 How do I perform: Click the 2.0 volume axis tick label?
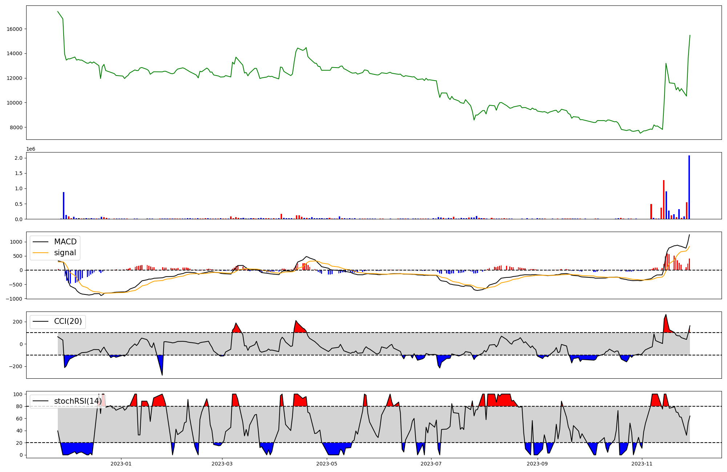click(x=19, y=158)
